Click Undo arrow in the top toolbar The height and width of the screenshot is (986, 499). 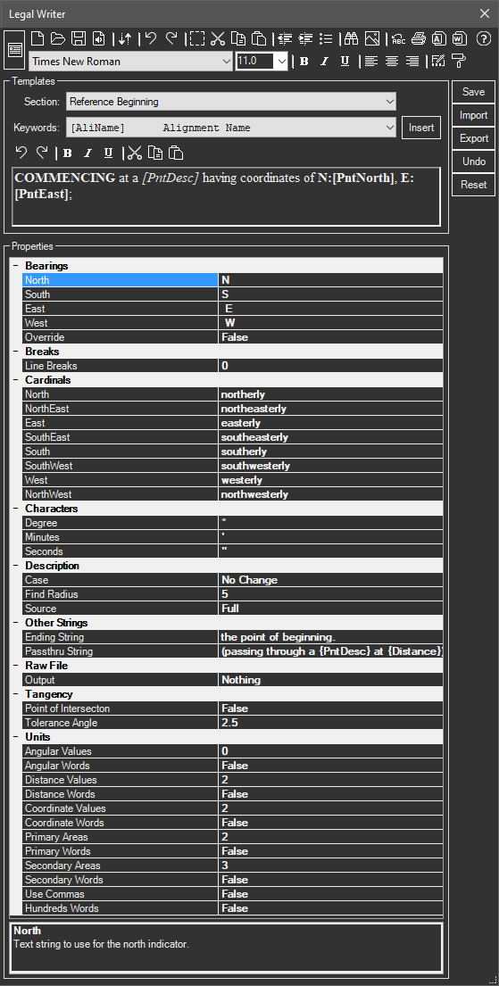point(150,39)
